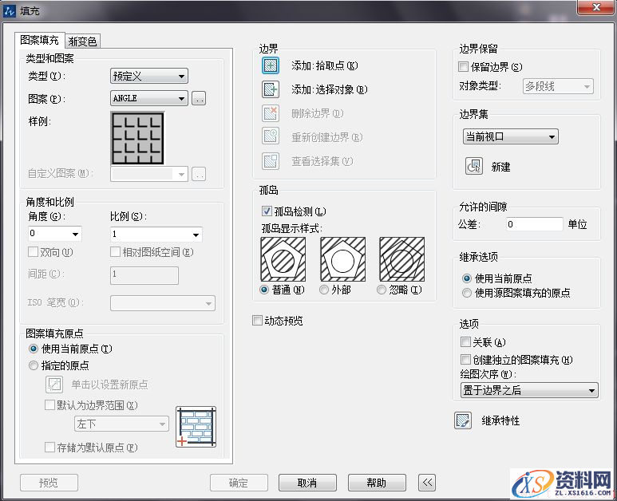Click the 取消 (Cancel) button
617x501 pixels.
tap(308, 483)
